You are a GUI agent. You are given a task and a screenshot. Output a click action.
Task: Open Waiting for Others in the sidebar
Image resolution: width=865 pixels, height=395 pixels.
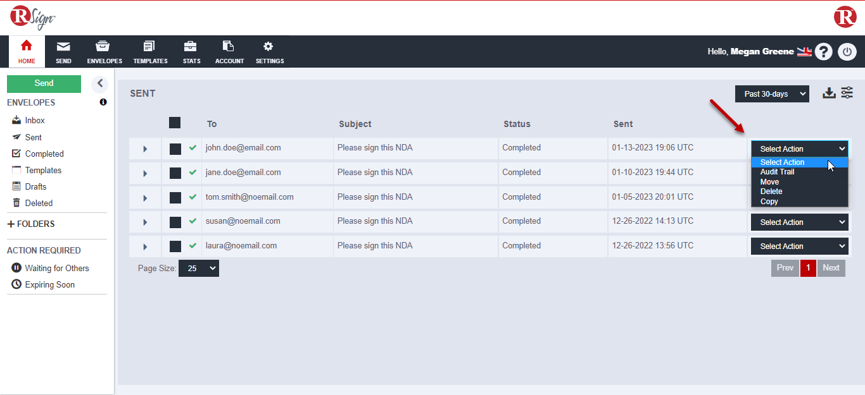56,268
